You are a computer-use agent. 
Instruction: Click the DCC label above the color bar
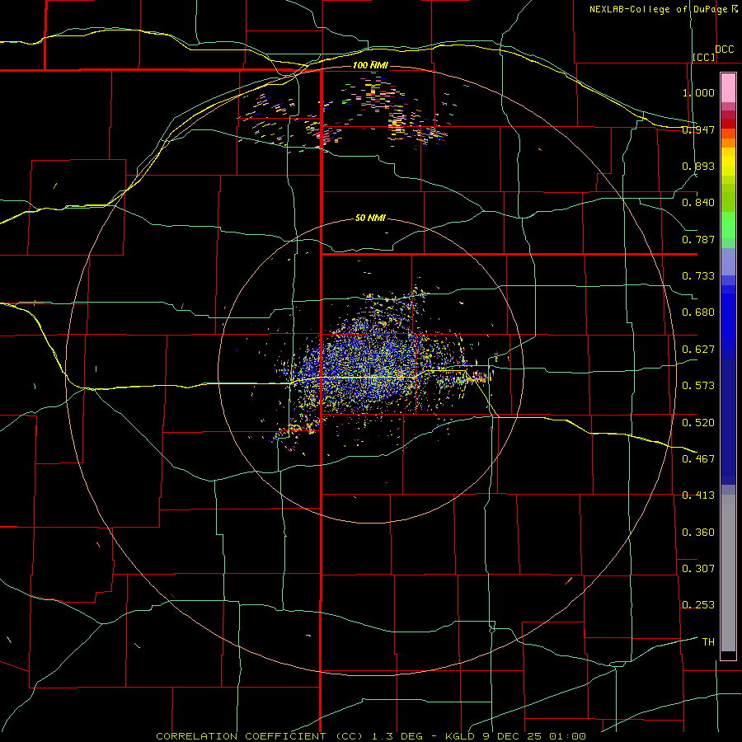pos(724,49)
